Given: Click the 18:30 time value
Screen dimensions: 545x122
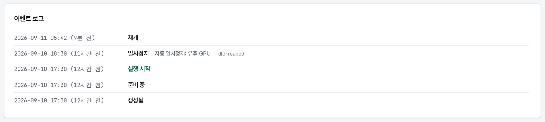Looking at the screenshot, I should click(x=59, y=54).
